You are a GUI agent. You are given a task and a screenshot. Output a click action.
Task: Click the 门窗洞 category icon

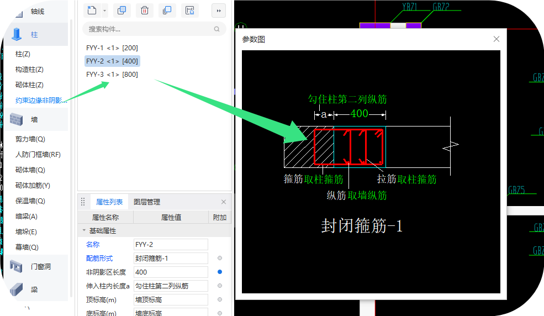(16, 266)
